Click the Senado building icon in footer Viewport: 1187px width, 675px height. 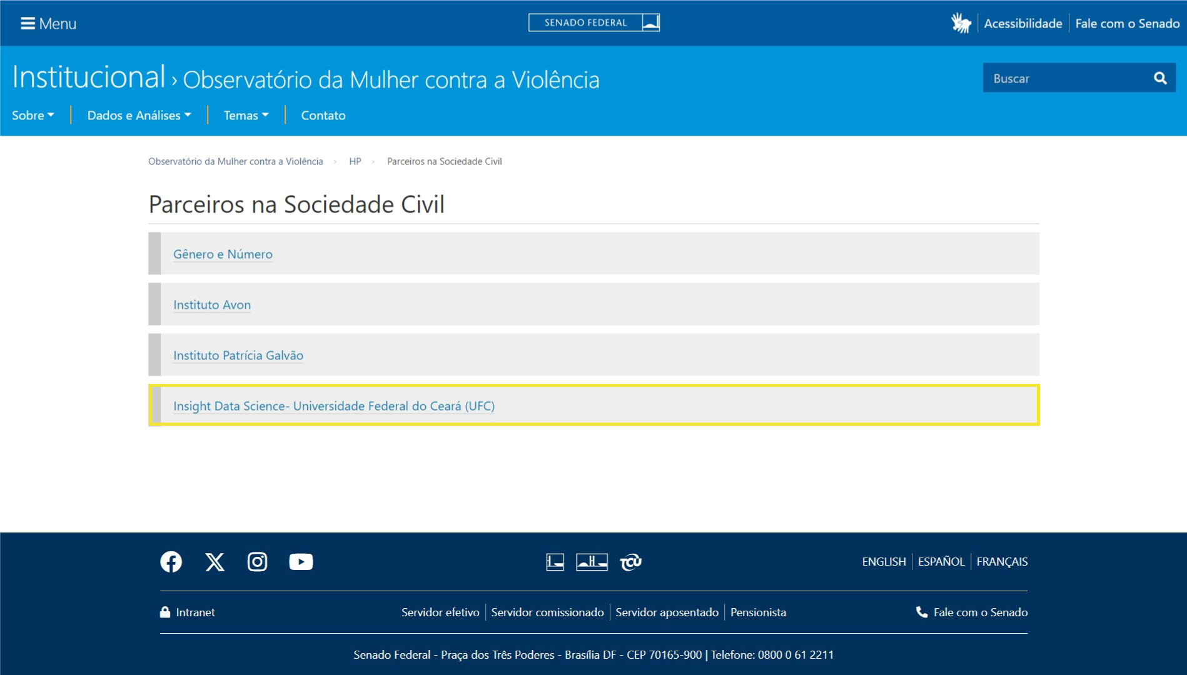555,562
